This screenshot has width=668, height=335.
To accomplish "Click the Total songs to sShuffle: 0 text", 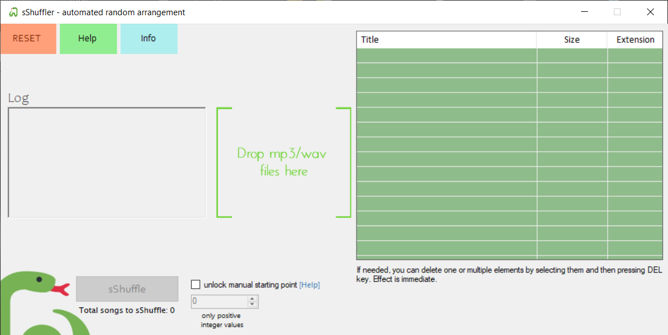I will (x=127, y=310).
